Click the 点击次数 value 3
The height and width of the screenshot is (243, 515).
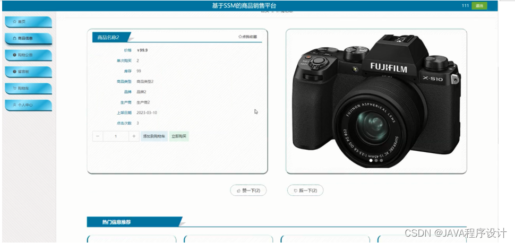click(x=138, y=123)
